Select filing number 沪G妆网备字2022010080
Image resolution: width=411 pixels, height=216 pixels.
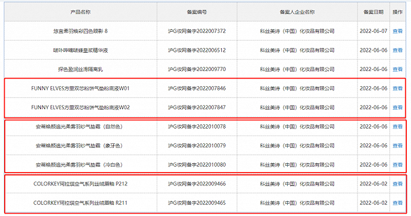(197, 164)
